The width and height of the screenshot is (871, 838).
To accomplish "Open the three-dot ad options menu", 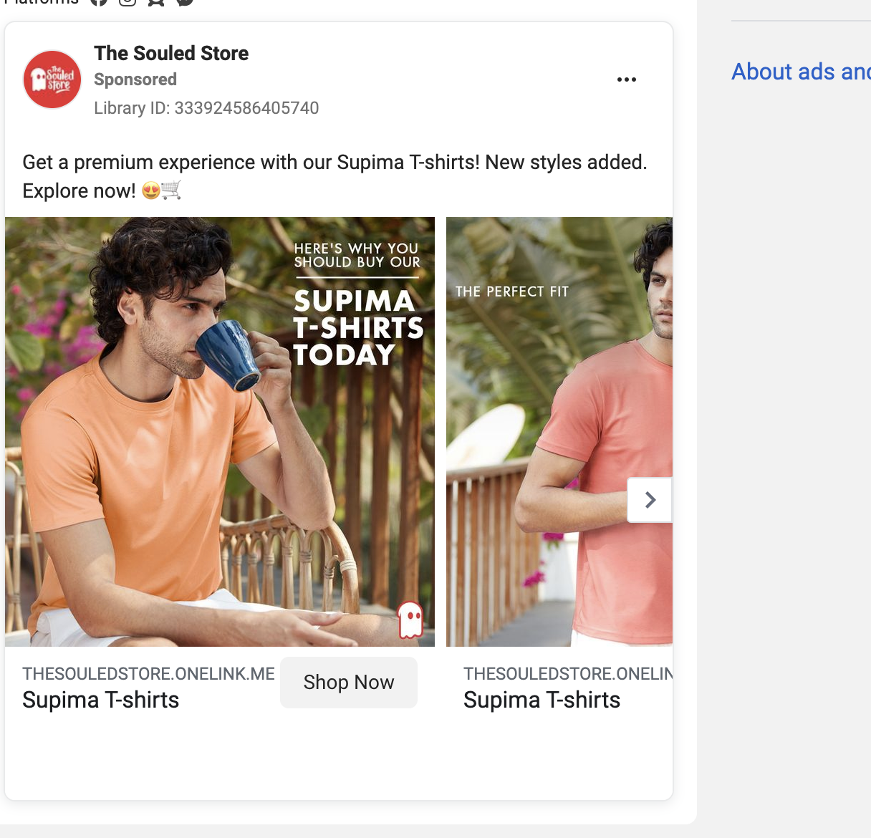I will [x=627, y=80].
